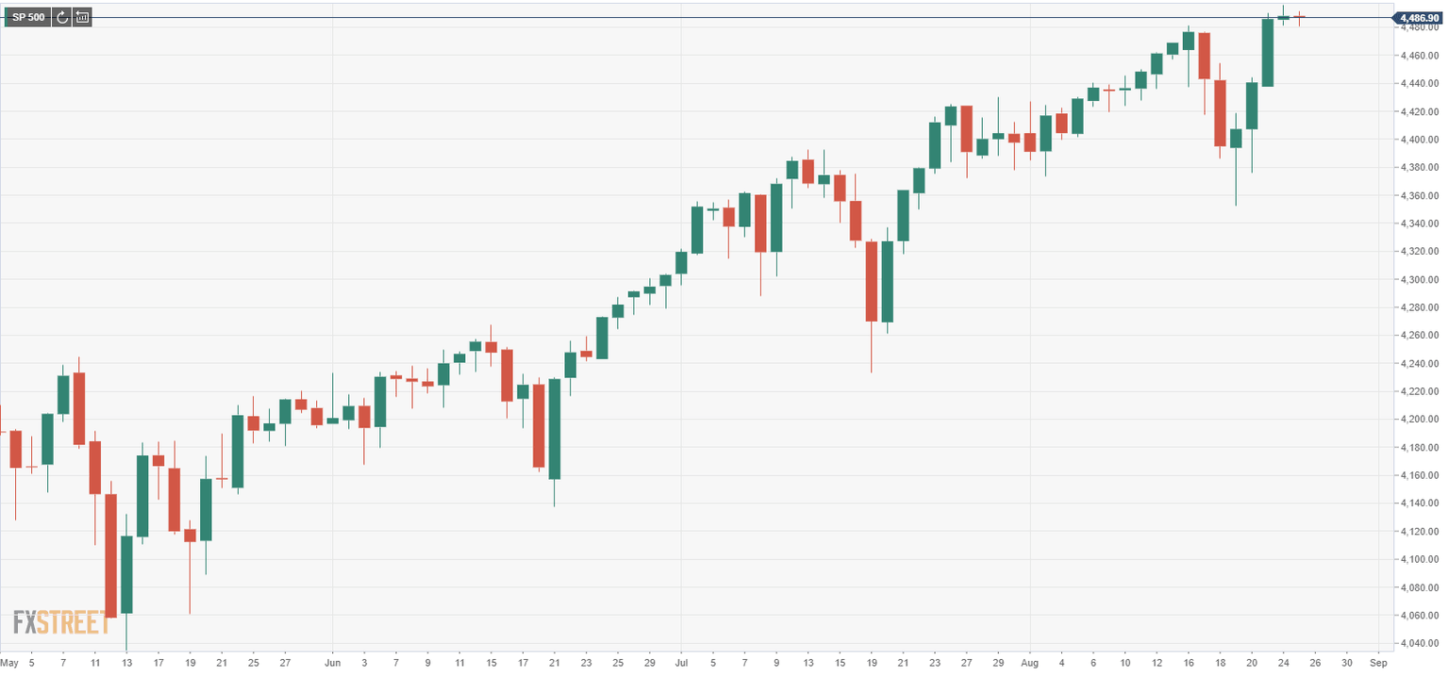The height and width of the screenshot is (677, 1449).
Task: Click the FXStreet watermark logo
Action: point(61,622)
